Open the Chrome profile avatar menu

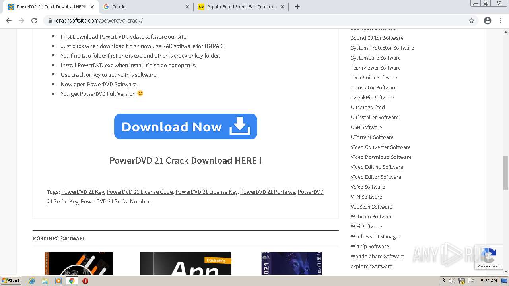488,21
